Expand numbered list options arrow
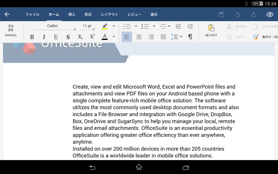 coord(136,26)
